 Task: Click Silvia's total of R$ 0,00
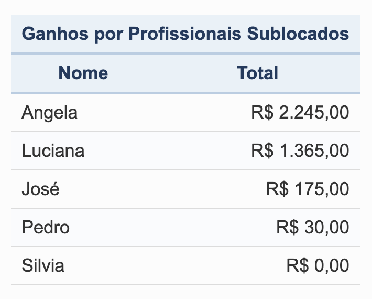click(x=318, y=265)
